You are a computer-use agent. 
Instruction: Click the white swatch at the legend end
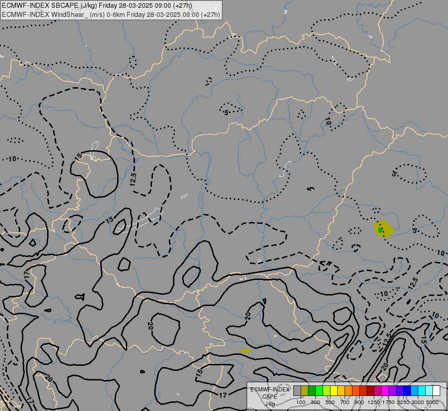pyautogui.click(x=437, y=391)
